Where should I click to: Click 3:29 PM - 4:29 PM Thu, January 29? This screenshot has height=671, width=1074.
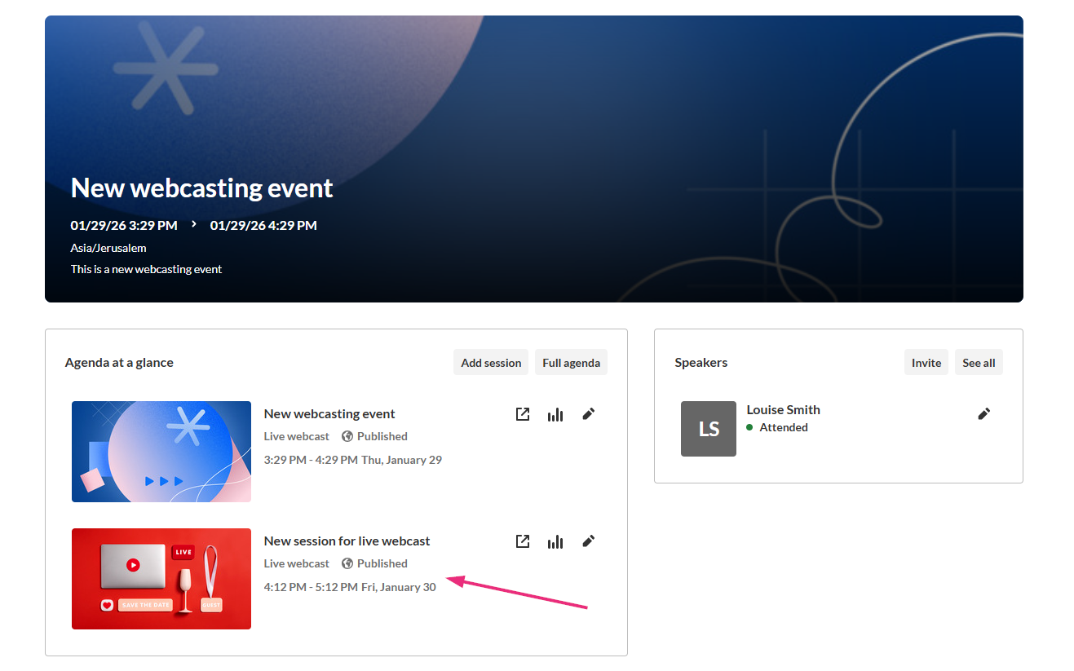[x=353, y=460]
